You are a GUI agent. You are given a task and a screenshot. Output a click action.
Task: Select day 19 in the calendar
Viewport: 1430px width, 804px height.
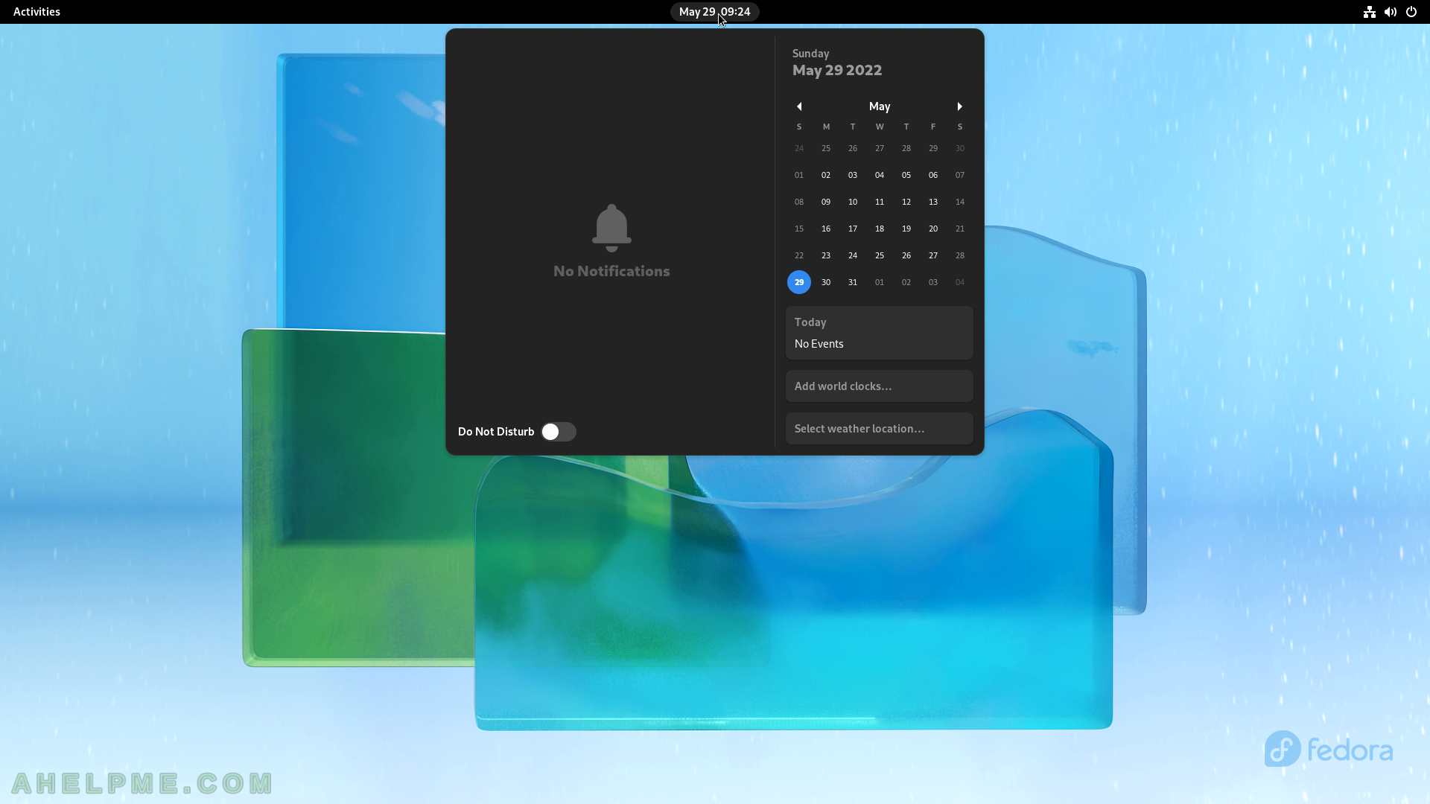click(906, 229)
